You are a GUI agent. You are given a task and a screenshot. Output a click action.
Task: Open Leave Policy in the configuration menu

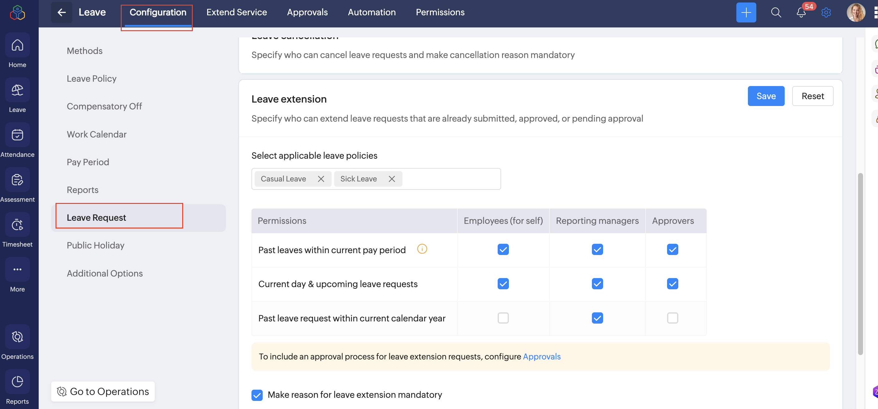(x=91, y=78)
